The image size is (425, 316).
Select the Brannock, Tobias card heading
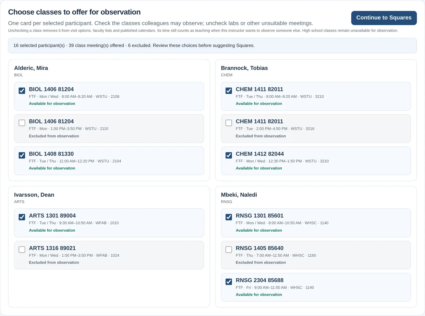pyautogui.click(x=244, y=68)
